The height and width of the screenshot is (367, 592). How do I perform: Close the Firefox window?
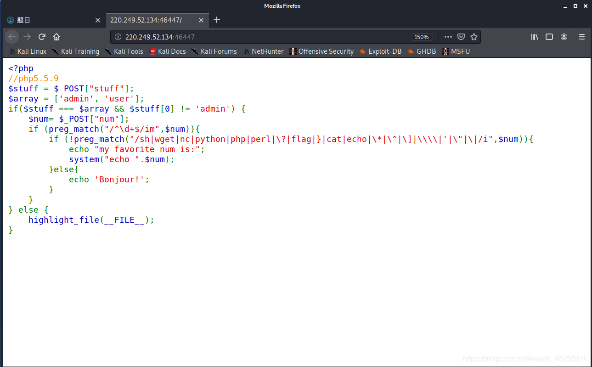tap(586, 6)
